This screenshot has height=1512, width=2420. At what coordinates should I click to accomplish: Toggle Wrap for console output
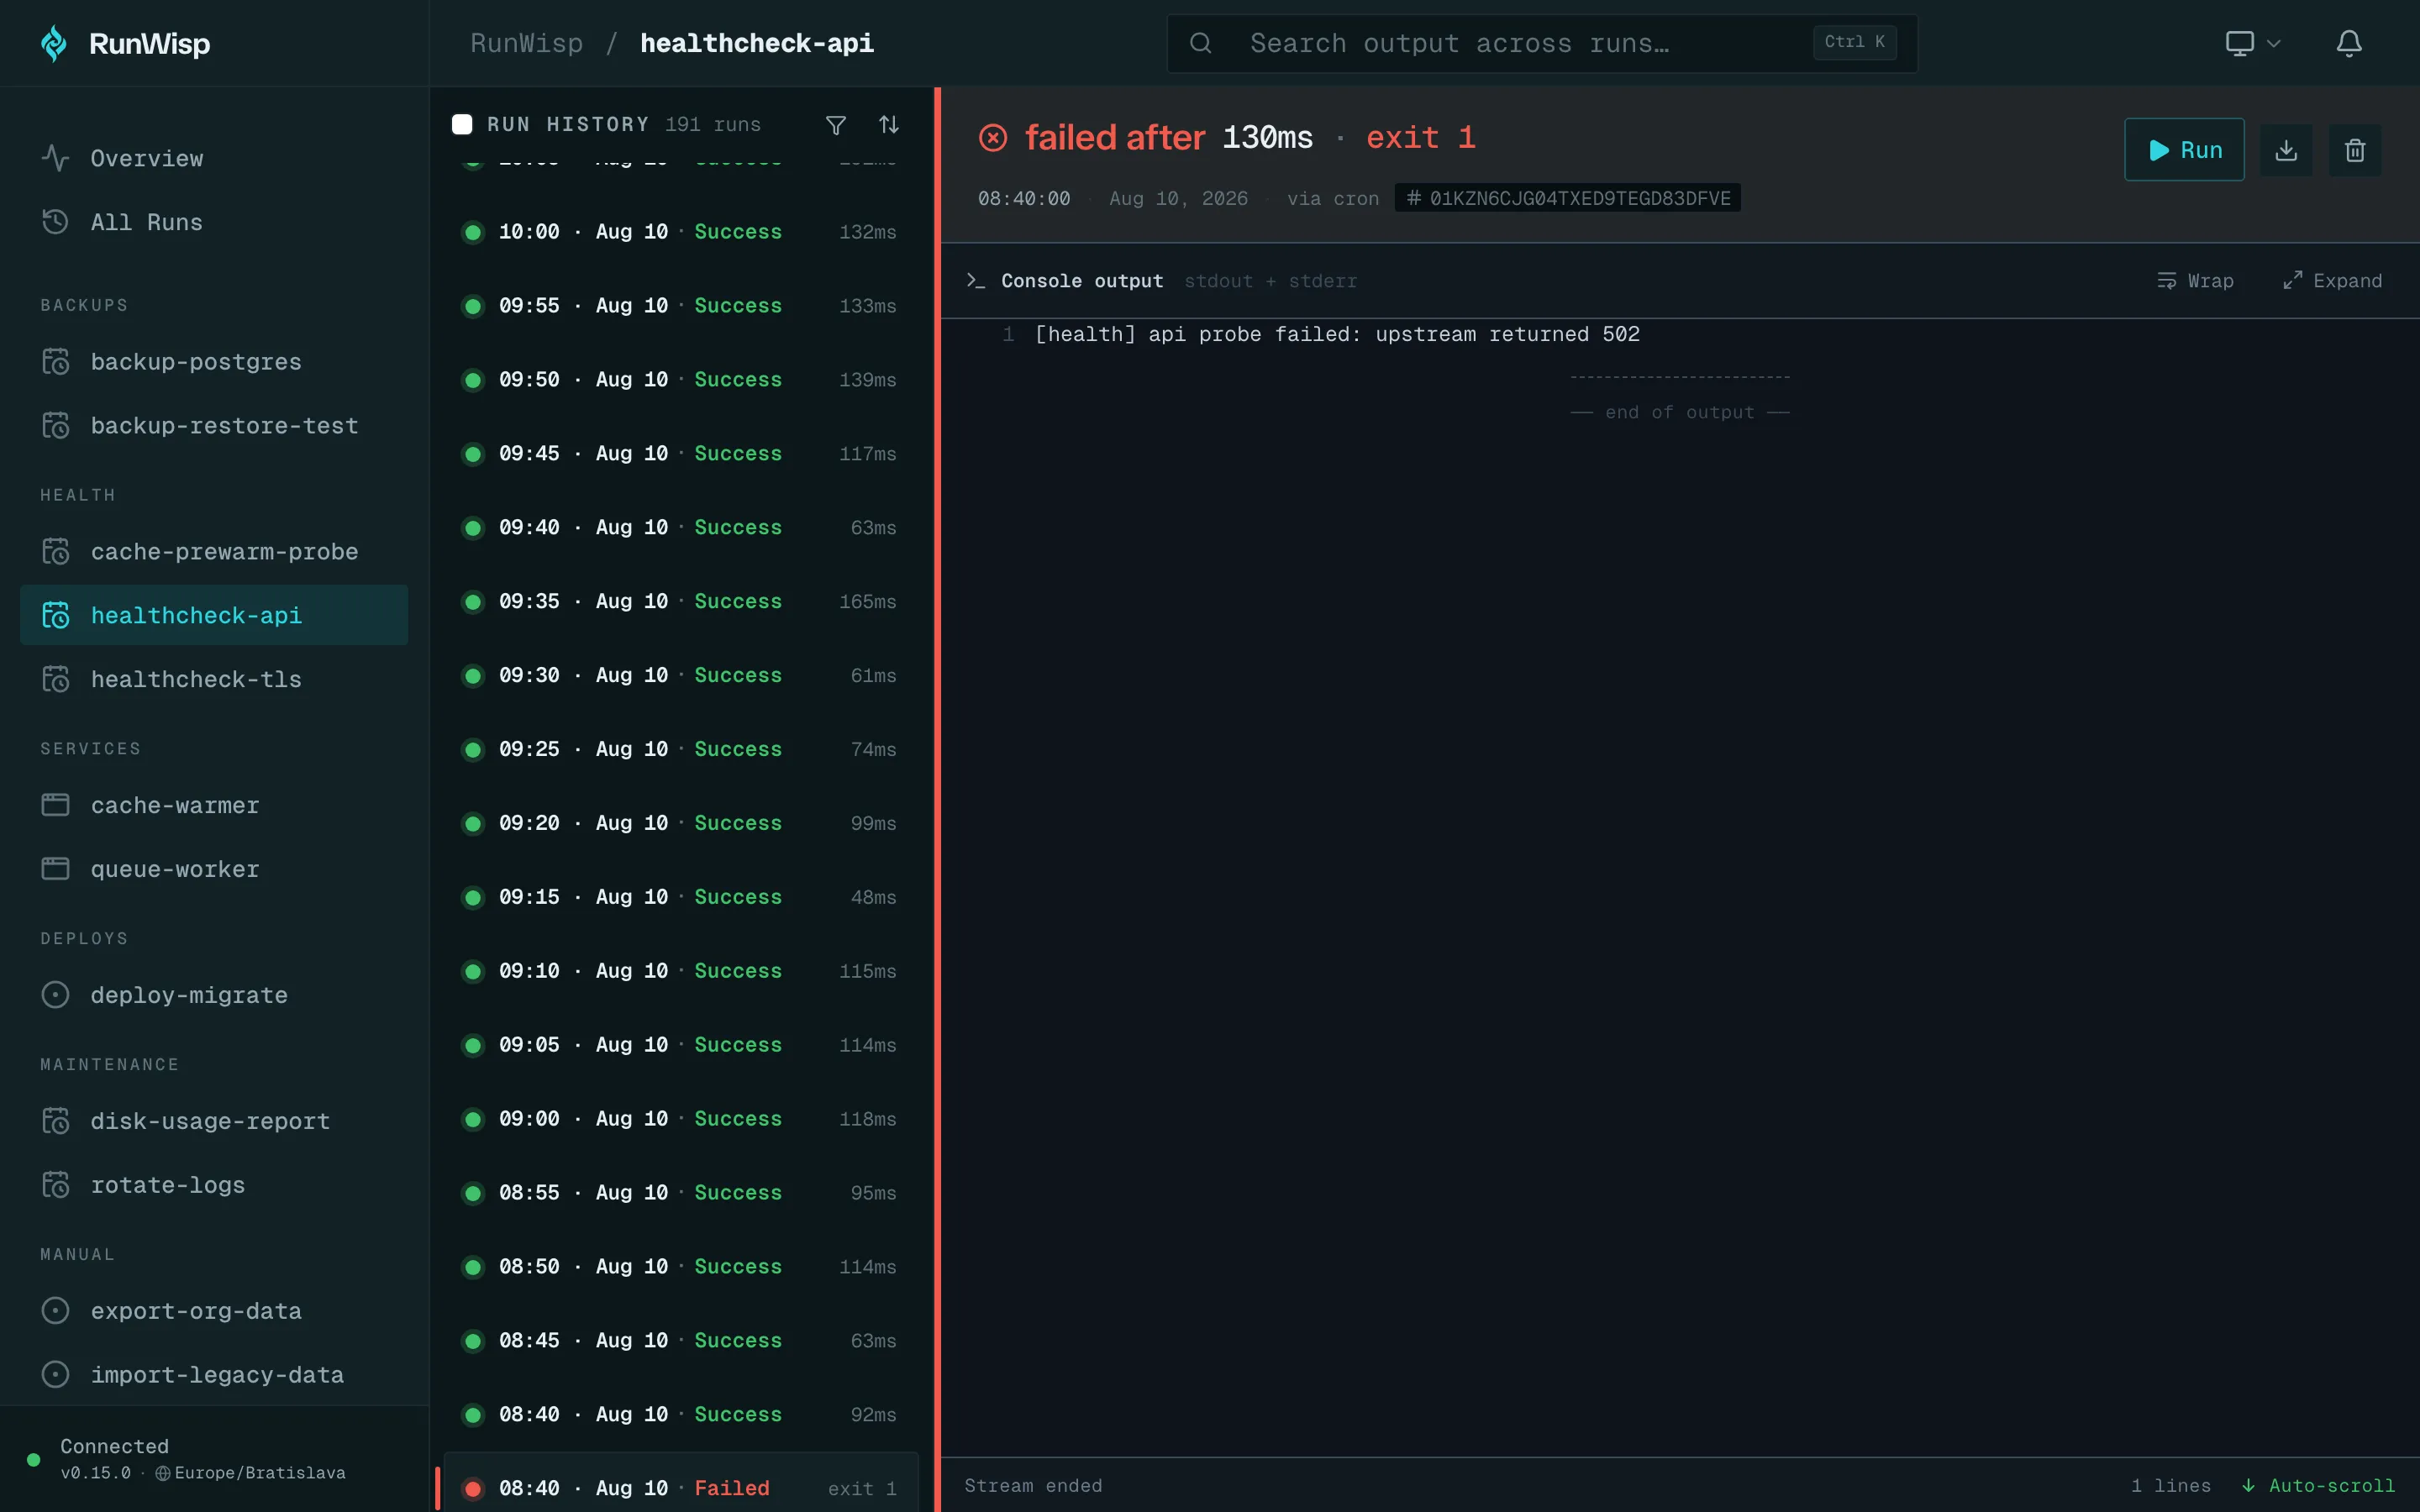2195,281
